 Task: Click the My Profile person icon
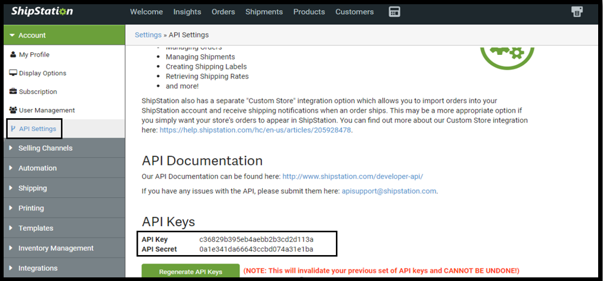[13, 55]
